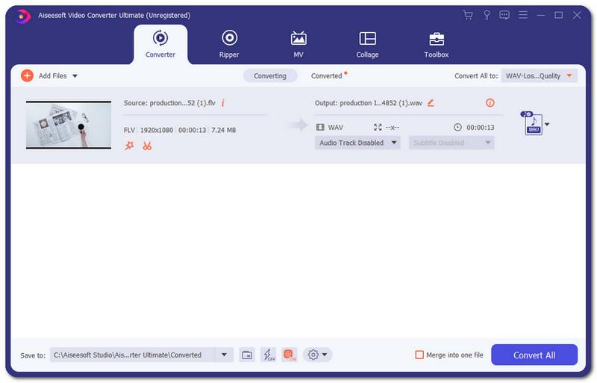This screenshot has height=383, width=597.
Task: Click the Convert All button
Action: (534, 355)
